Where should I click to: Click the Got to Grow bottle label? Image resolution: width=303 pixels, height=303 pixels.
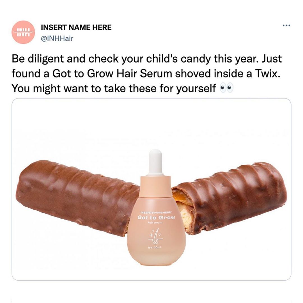tap(156, 218)
